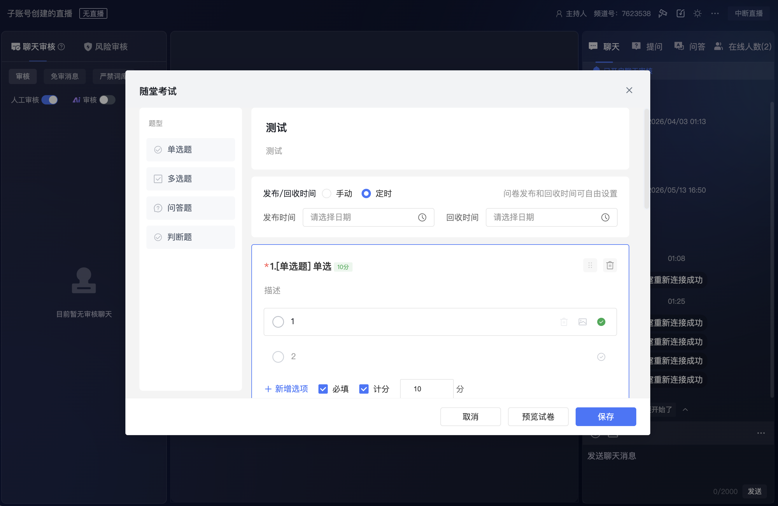Toggle the 必填 checkbox

(x=323, y=389)
